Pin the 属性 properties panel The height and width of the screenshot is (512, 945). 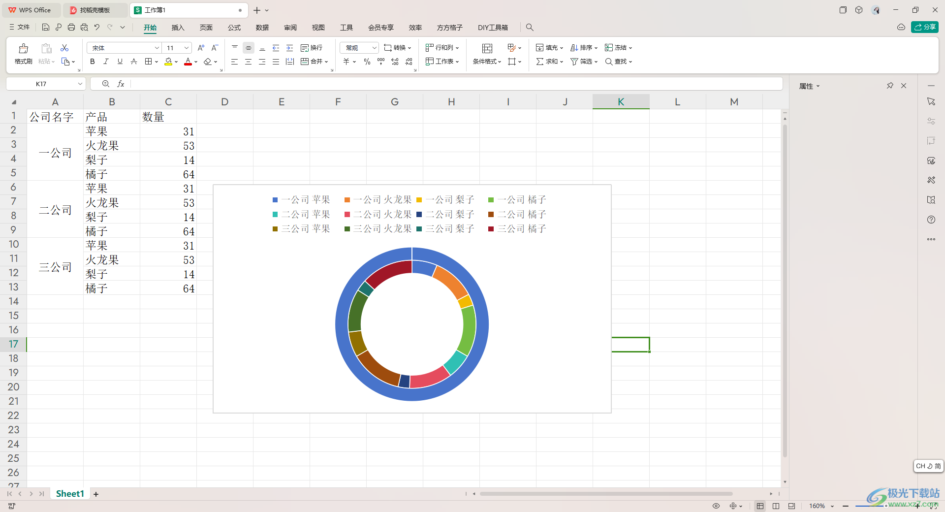[890, 86]
